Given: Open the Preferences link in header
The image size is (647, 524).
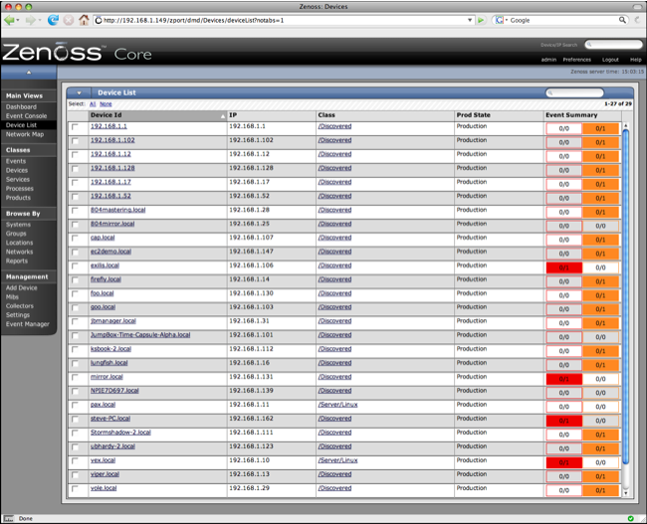Looking at the screenshot, I should click(x=577, y=60).
